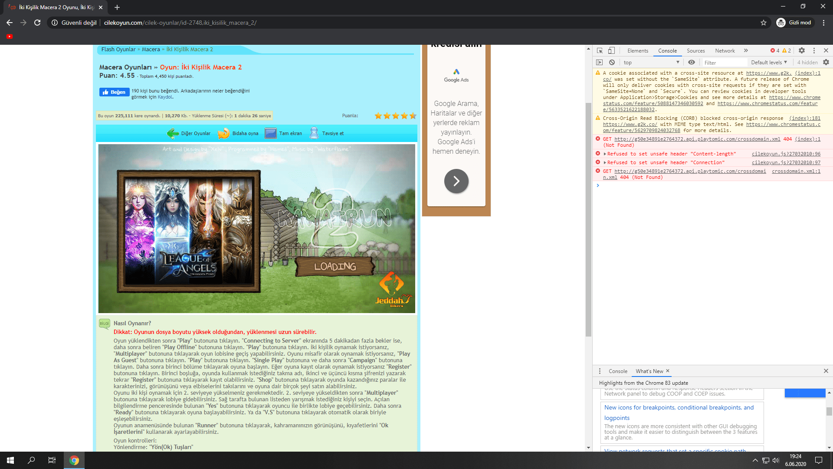Click the address bar URL

[x=180, y=23]
